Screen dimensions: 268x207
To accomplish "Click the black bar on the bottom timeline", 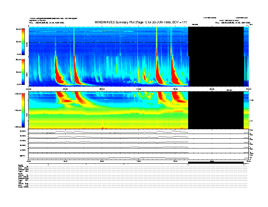I will pos(216,163).
